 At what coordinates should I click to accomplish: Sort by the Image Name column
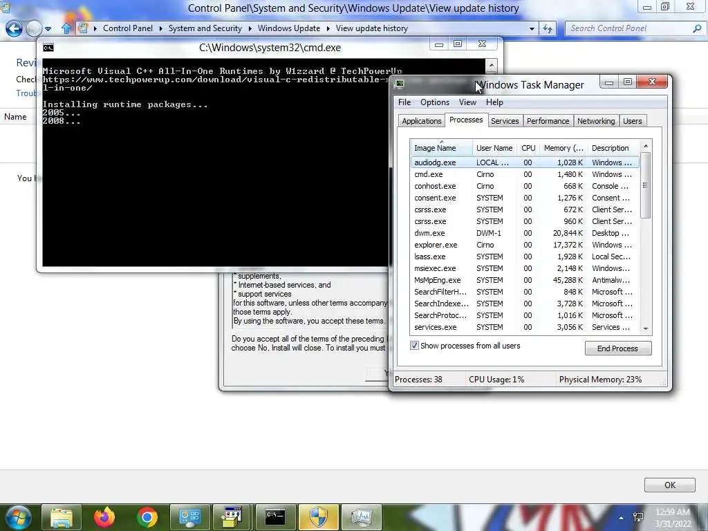click(441, 148)
